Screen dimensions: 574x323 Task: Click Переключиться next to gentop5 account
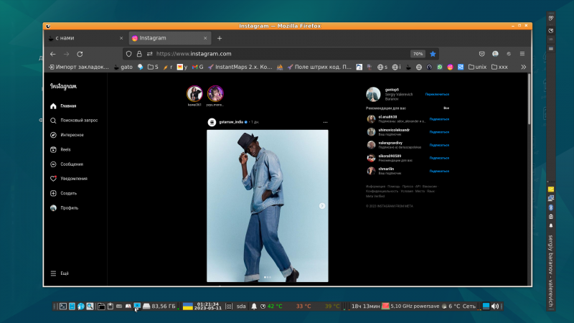point(436,94)
